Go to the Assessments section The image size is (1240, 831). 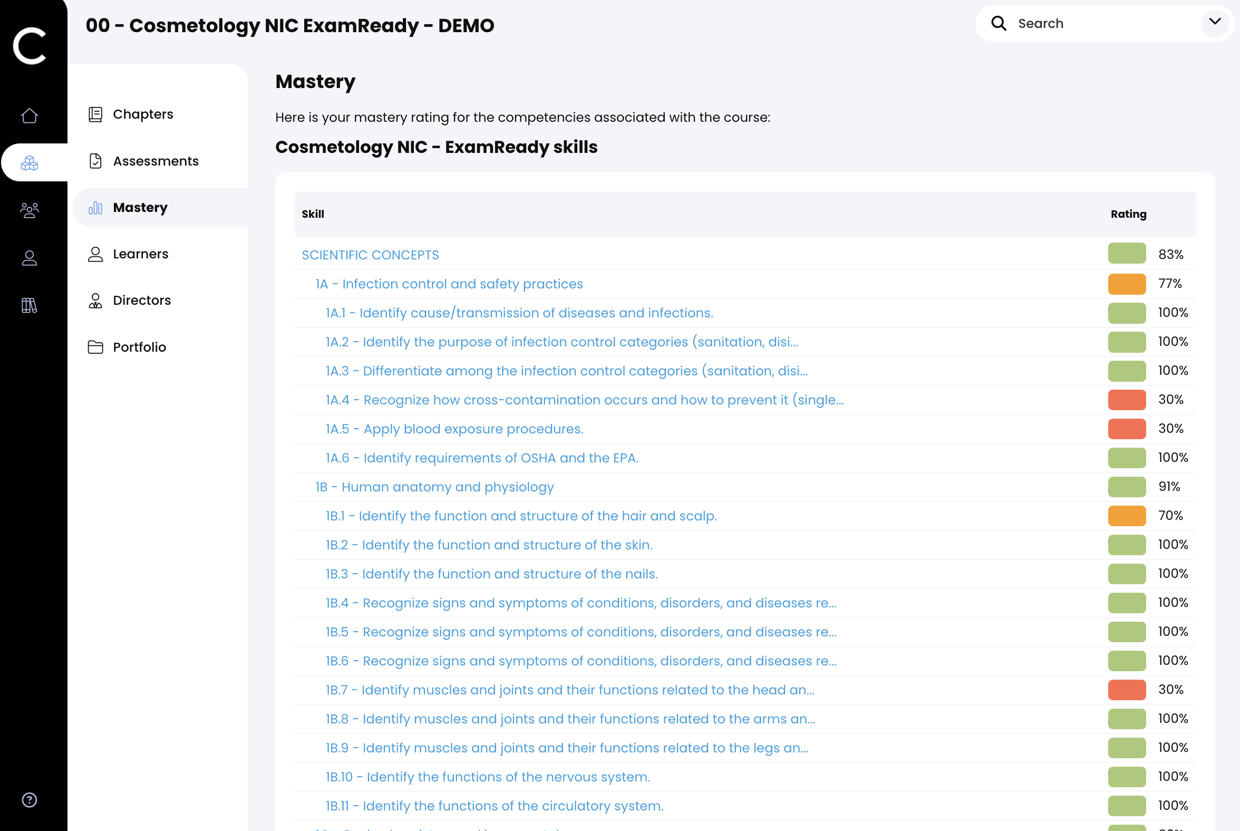(156, 161)
